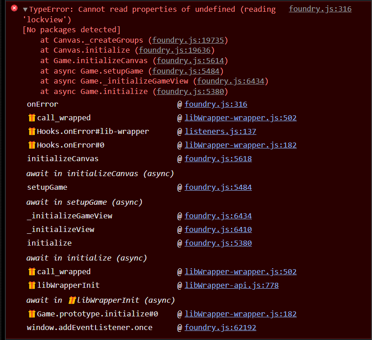Open foundry.js:5618 beside initializeCanvas
Screen dimensions: 372x340
pos(218,158)
